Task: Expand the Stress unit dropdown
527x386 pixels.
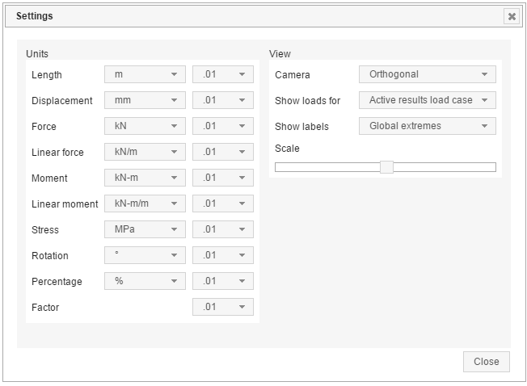Action: (145, 229)
